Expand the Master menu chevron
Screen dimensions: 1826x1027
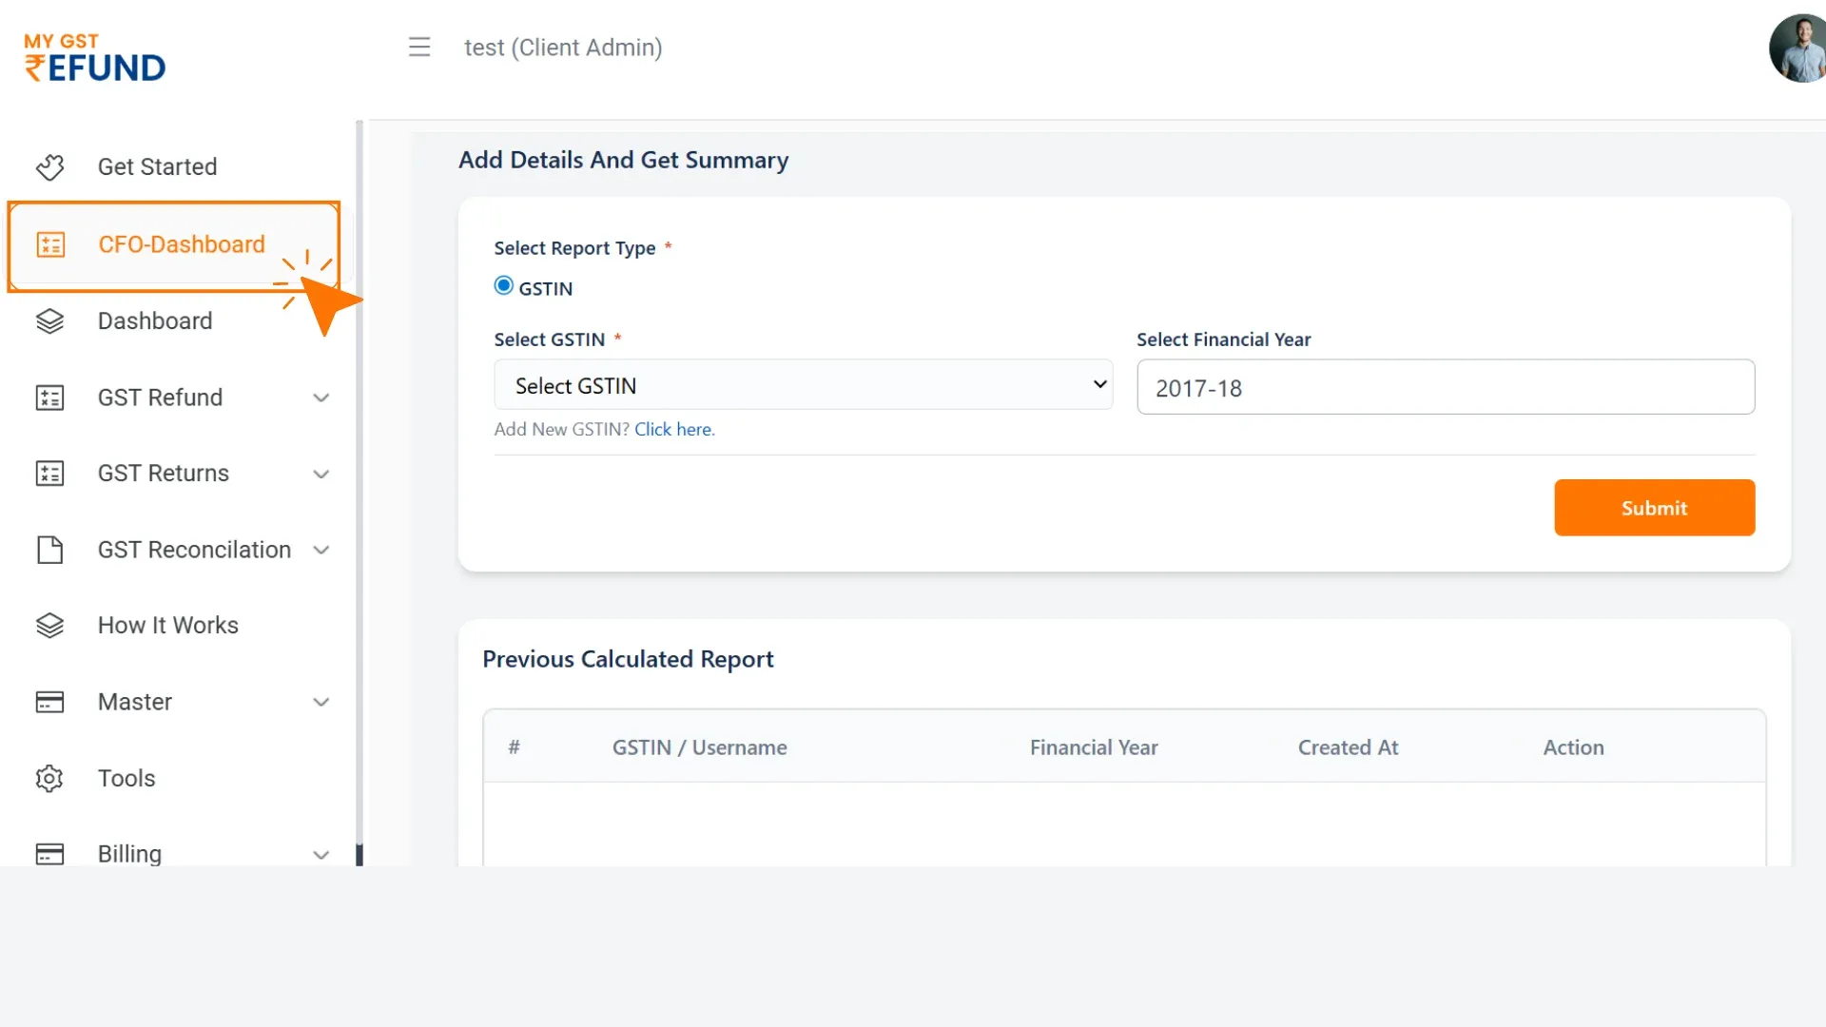pyautogui.click(x=321, y=702)
